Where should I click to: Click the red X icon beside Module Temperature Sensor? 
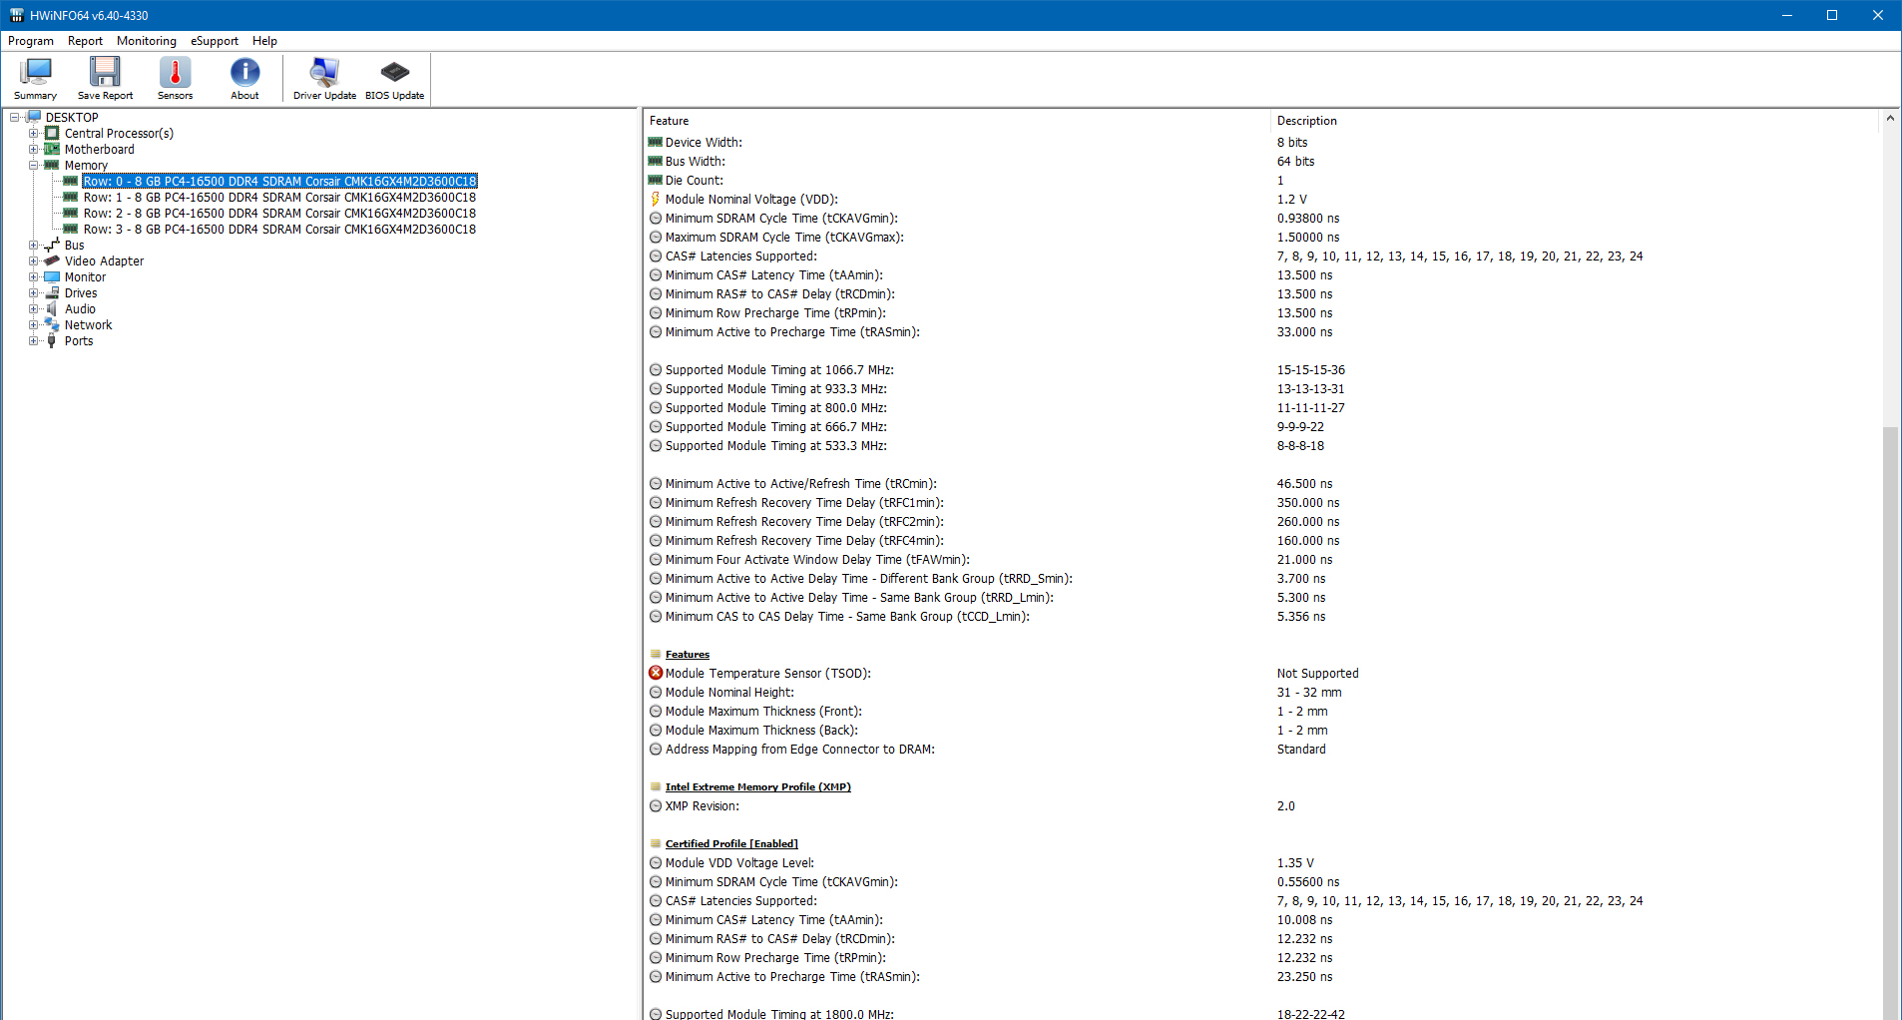(x=656, y=673)
